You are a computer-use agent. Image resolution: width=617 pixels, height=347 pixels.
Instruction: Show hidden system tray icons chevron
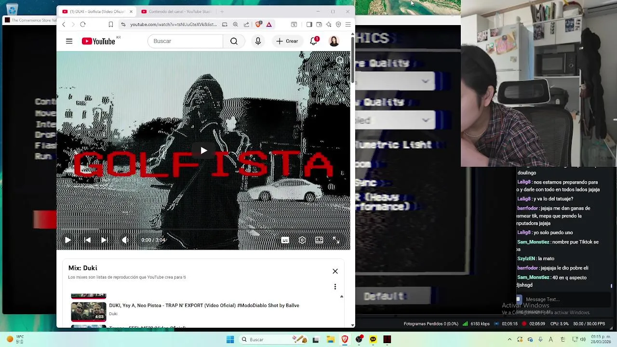(510, 340)
